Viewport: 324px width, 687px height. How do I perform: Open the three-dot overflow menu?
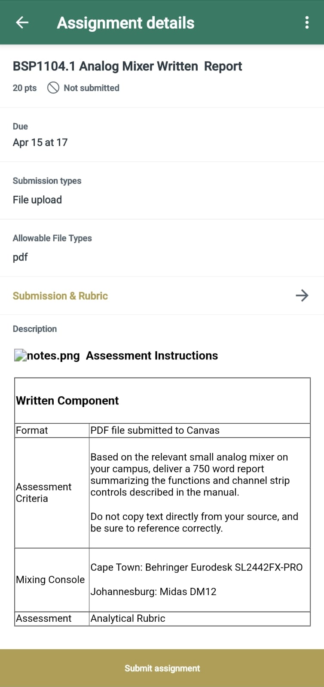tap(307, 22)
